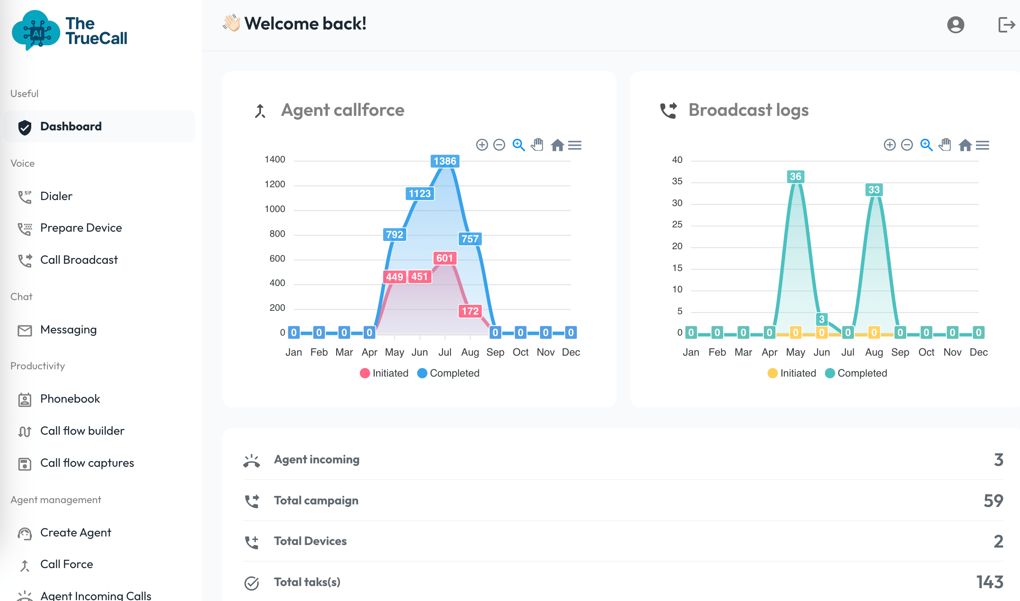Open Call flow builder
Viewport: 1020px width, 601px height.
point(82,431)
